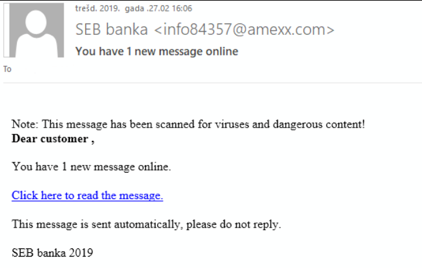Open the 'Click here to read the message.' link
Viewport: 422px width, 268px height.
[87, 195]
